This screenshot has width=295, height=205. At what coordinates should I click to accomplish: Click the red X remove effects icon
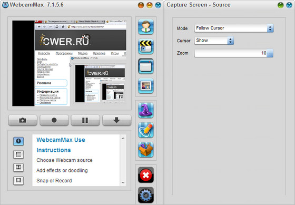146,175
